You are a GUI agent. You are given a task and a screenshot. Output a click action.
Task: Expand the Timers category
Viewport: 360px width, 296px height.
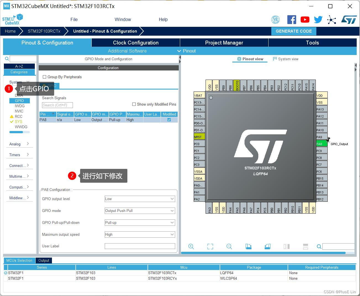click(x=19, y=155)
